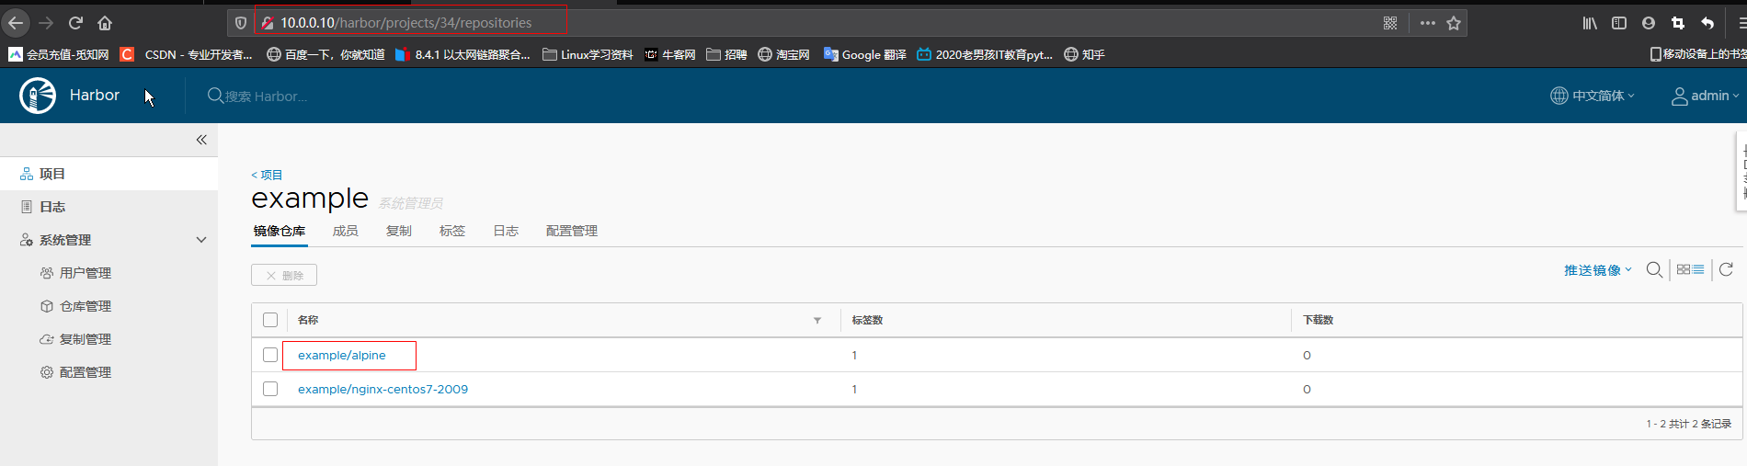Click the 搜索 Harbor search field

click(x=267, y=97)
